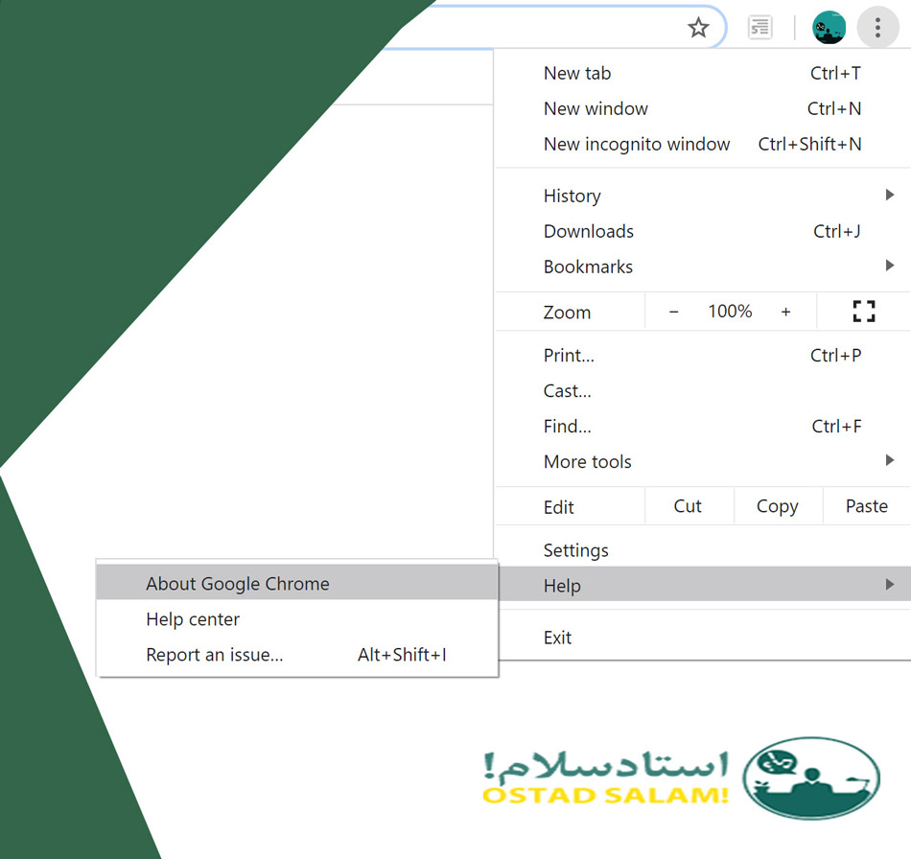This screenshot has width=911, height=859.
Task: Click the Copy button
Action: (777, 506)
